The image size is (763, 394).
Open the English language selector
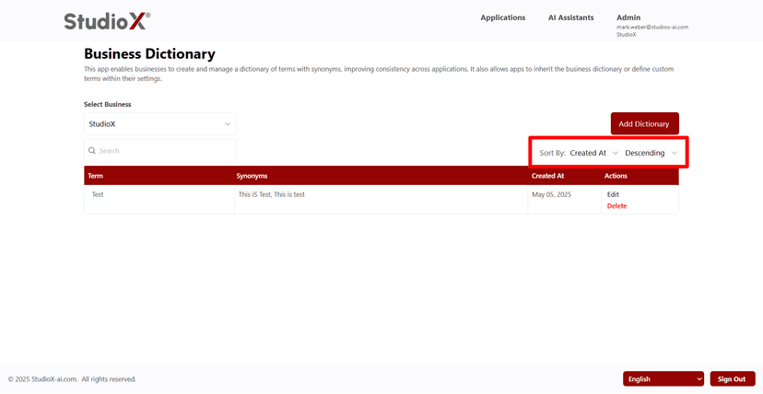[x=663, y=379]
